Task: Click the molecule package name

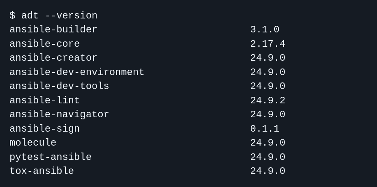Action: [33, 143]
